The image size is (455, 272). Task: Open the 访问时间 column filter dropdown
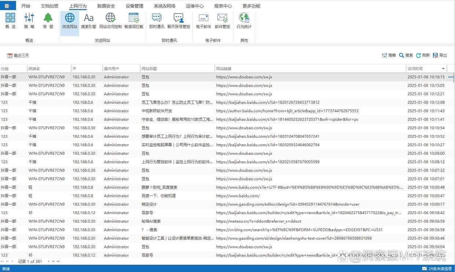coord(443,69)
